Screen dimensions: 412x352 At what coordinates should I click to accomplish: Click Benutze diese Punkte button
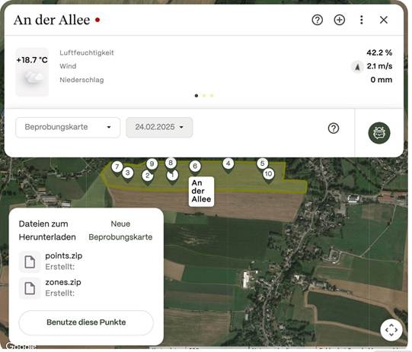(86, 322)
